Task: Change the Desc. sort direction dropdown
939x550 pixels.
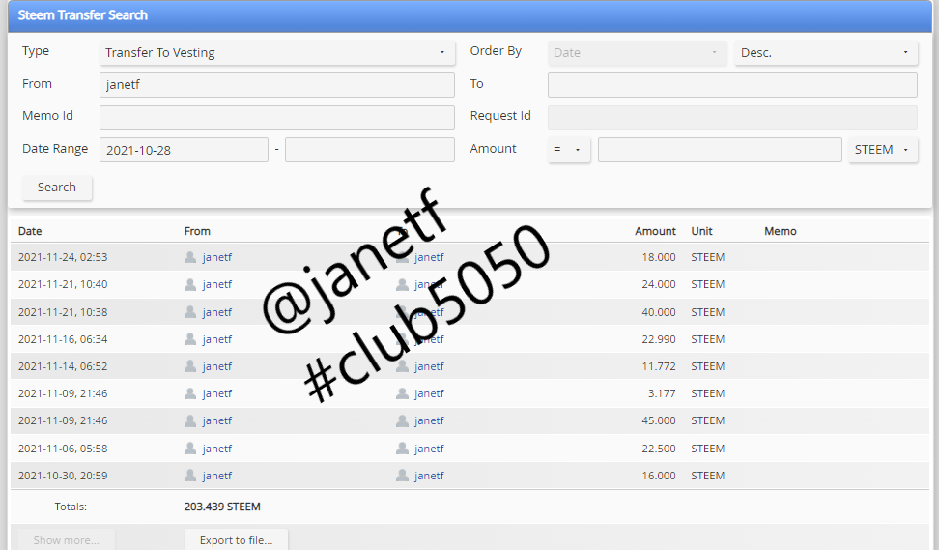Action: pos(826,53)
